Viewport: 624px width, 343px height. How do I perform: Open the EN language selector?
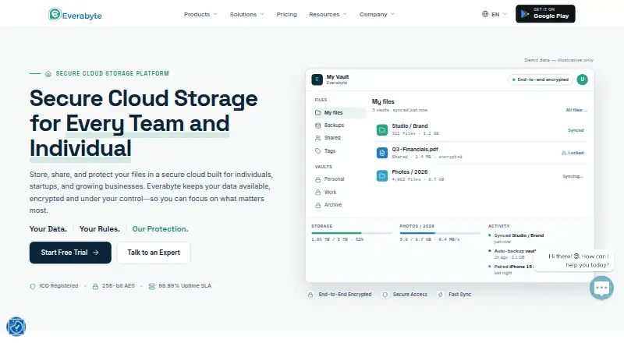point(495,14)
